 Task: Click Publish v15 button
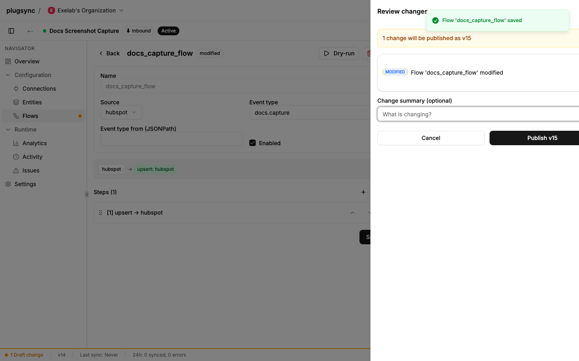[x=534, y=138]
